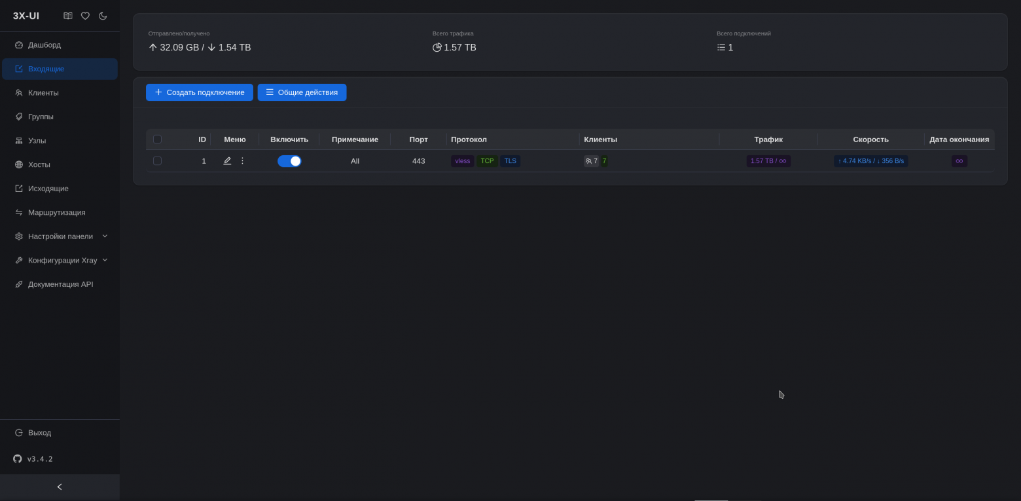Click the vless protocol tag
1021x501 pixels.
point(463,161)
